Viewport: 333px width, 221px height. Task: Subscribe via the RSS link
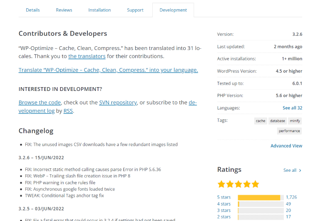pyautogui.click(x=68, y=111)
